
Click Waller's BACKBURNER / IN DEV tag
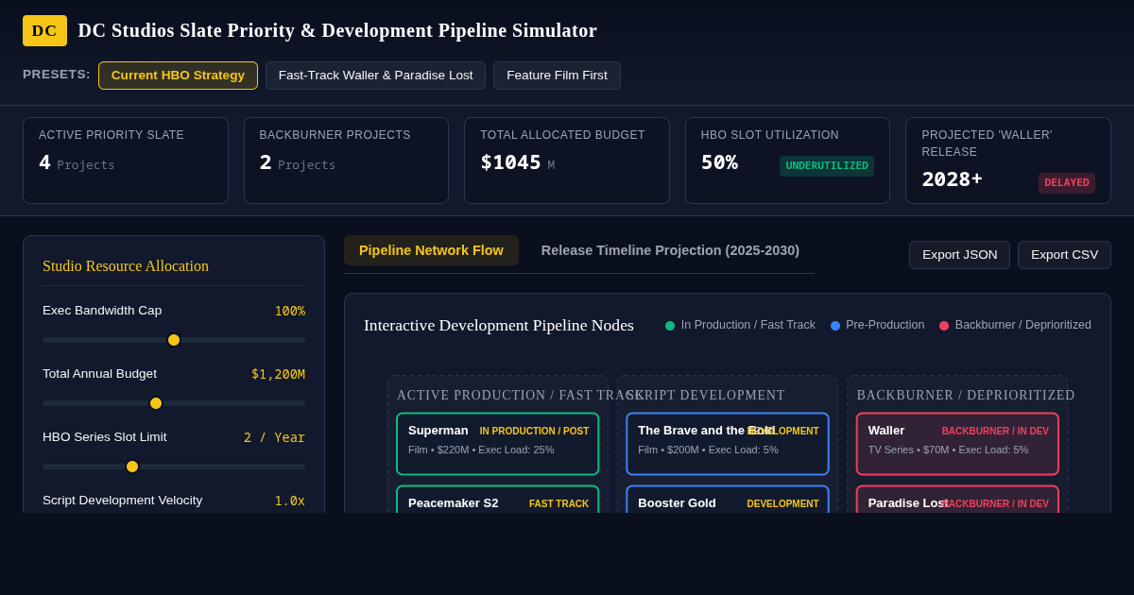995,432
